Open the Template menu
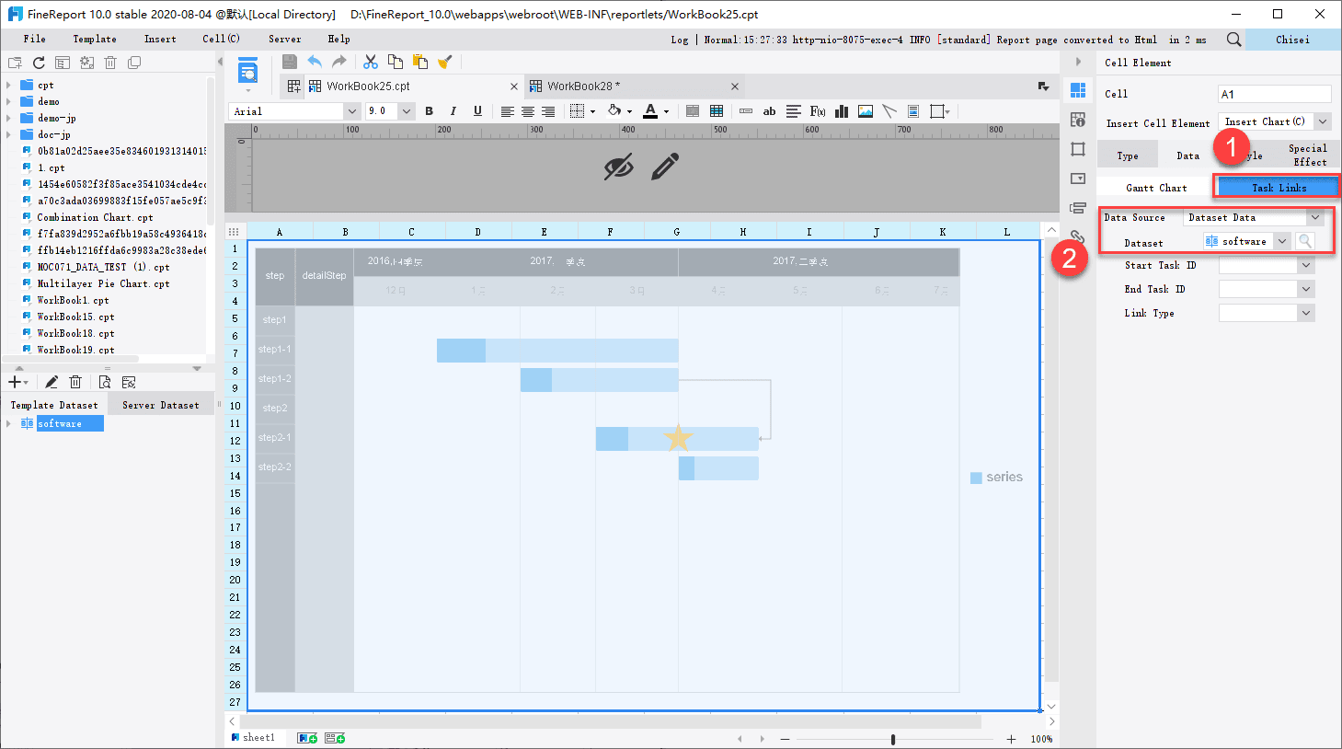This screenshot has height=749, width=1342. click(x=94, y=39)
